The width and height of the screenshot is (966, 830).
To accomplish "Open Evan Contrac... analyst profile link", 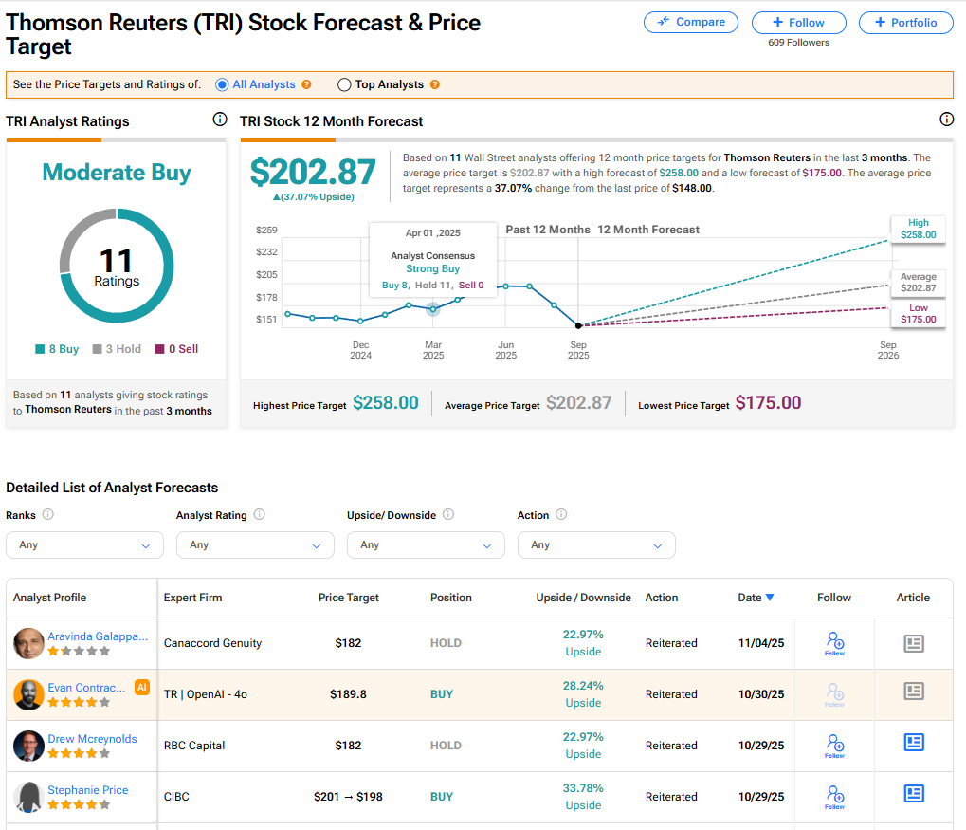I will (86, 688).
